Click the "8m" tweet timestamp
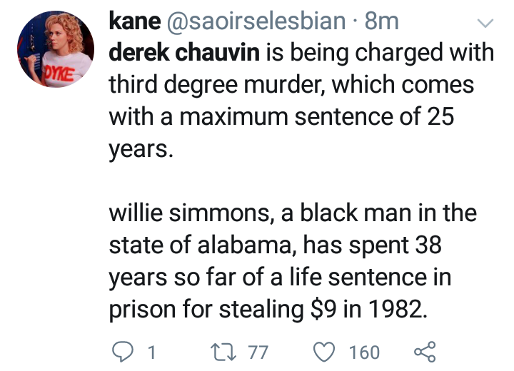Screen dimensions: 514x371 381,22
